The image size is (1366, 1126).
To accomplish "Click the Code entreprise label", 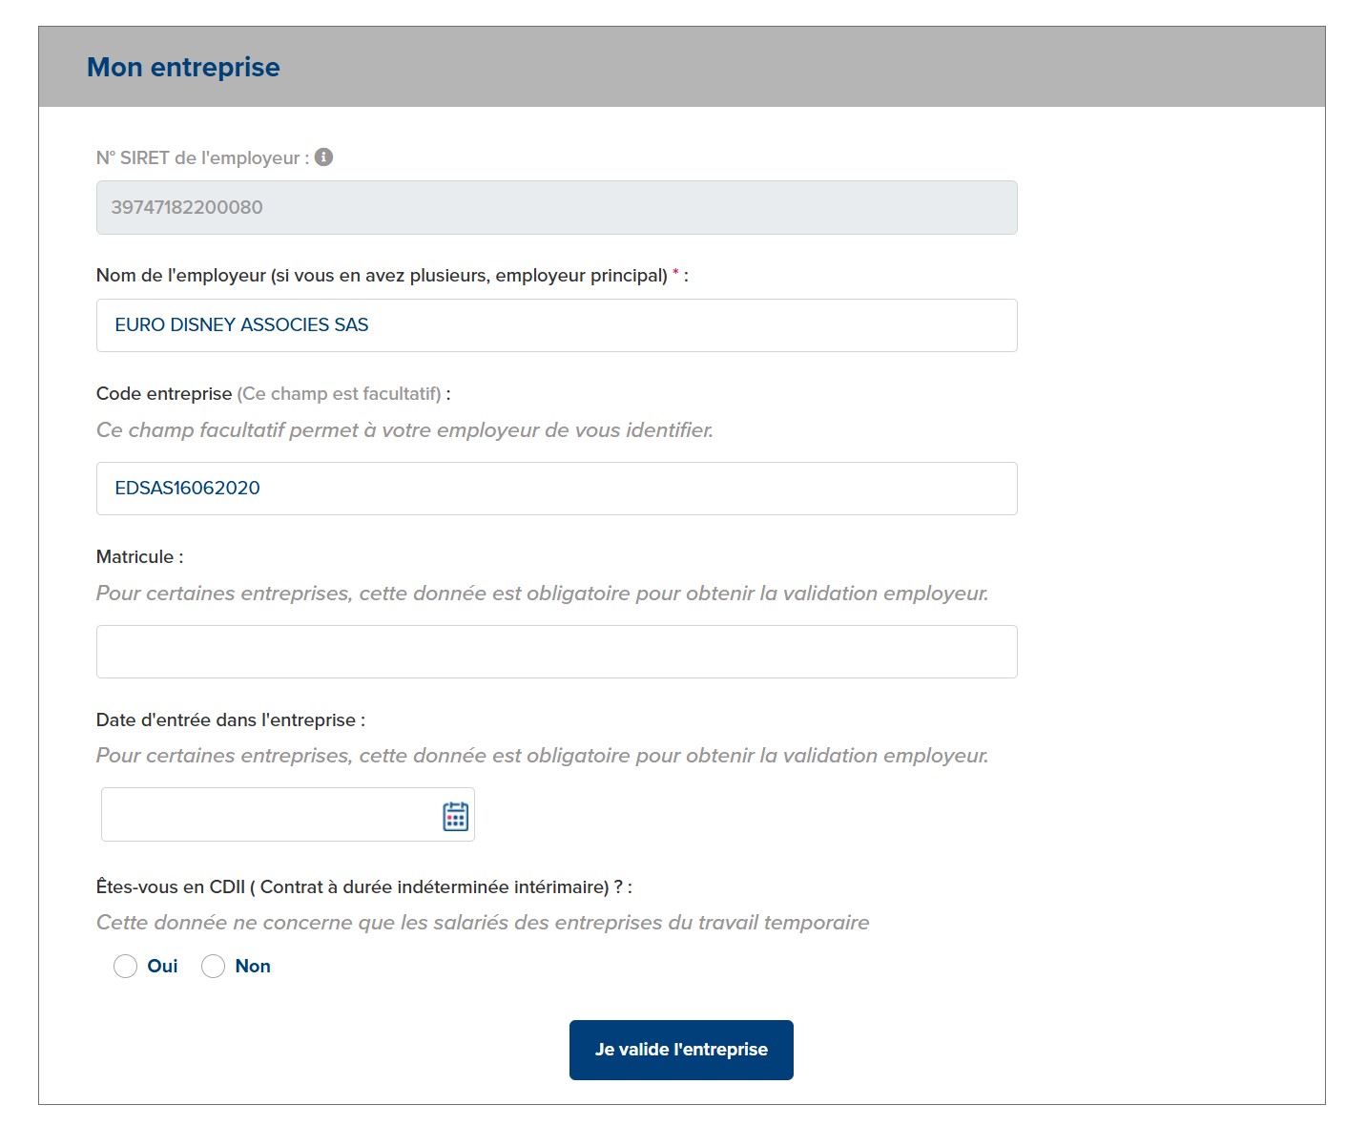I will (164, 394).
